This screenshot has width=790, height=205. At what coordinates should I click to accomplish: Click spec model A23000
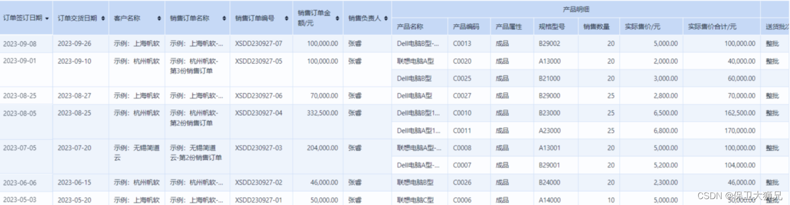click(549, 131)
